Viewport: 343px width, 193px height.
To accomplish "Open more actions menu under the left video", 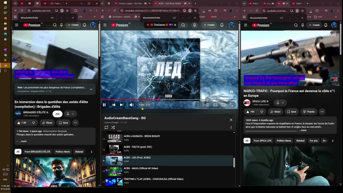I will click(75, 123).
